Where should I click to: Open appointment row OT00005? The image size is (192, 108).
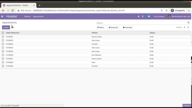95,51
